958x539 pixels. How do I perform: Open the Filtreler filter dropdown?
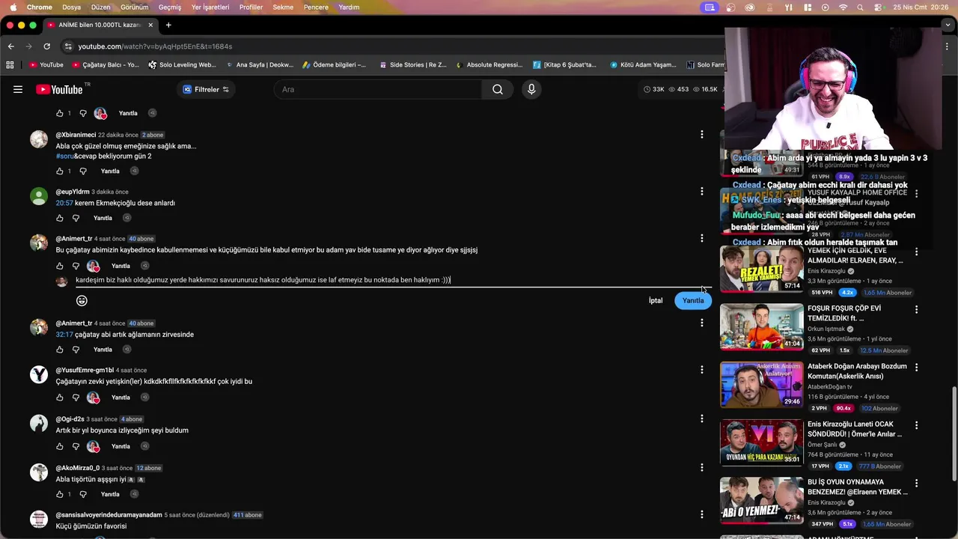207,89
